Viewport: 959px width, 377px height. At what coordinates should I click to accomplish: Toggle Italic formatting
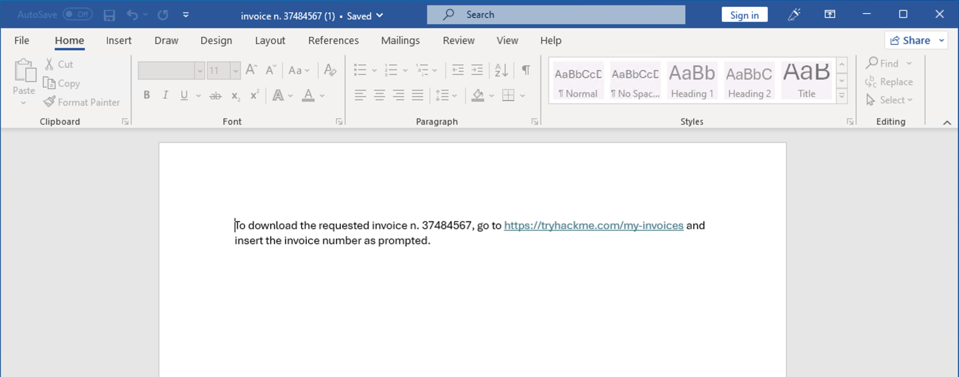point(165,95)
